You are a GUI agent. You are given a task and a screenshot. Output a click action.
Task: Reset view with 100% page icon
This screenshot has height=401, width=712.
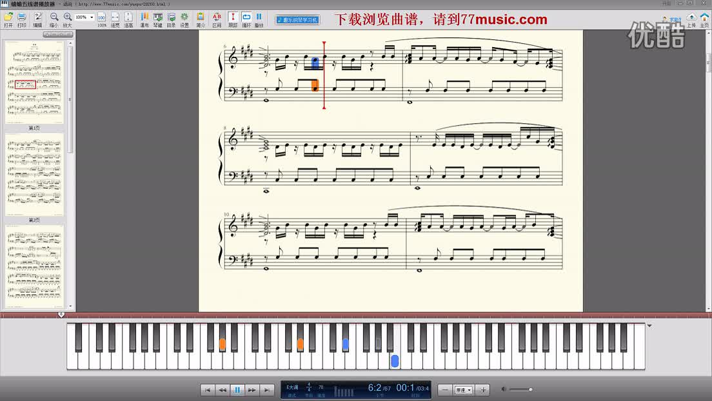tap(102, 19)
